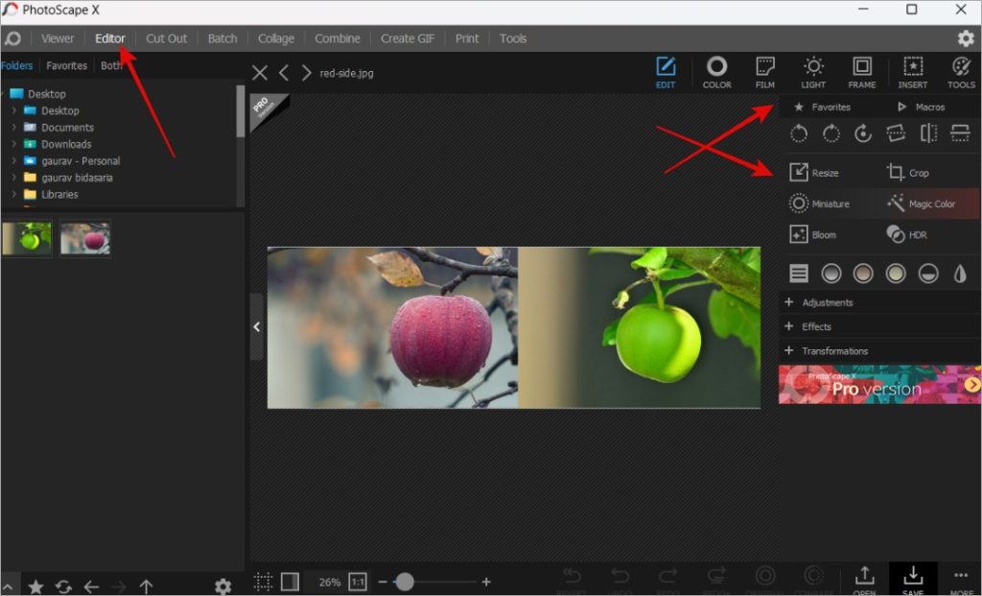Click the straighten image icon
The height and width of the screenshot is (596, 982).
[x=896, y=132]
